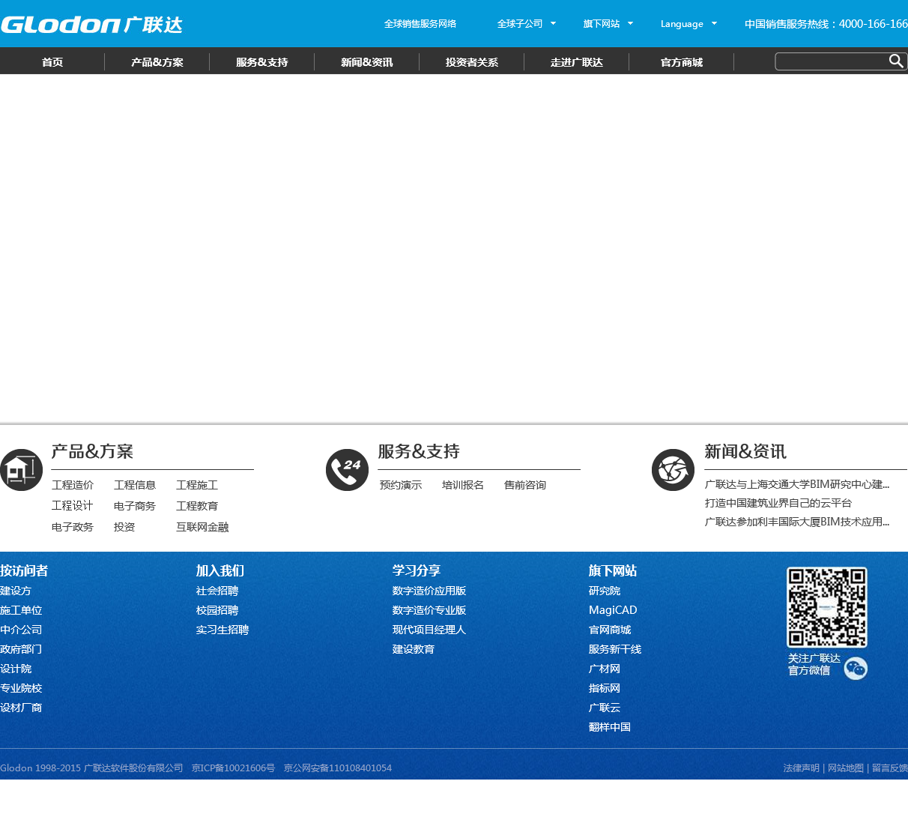908x826 pixels.
Task: Open 走进广联达 navigation menu
Action: pyautogui.click(x=577, y=62)
